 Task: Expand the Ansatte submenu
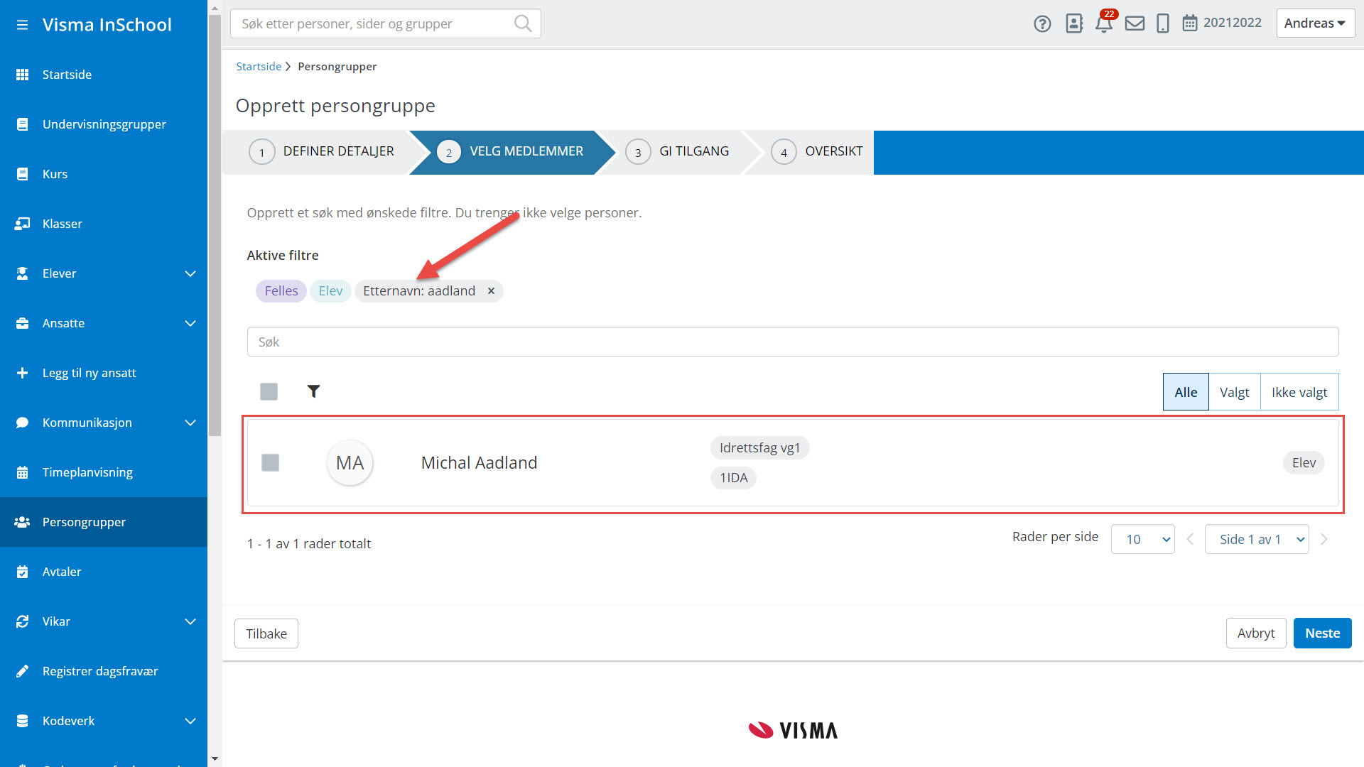click(190, 323)
